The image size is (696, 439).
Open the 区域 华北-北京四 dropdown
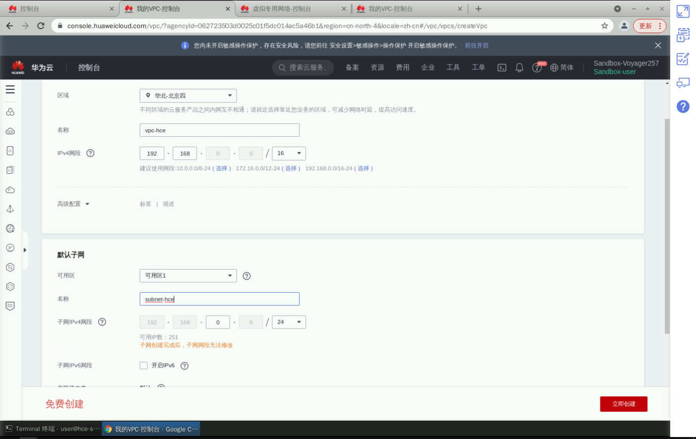[x=188, y=96]
